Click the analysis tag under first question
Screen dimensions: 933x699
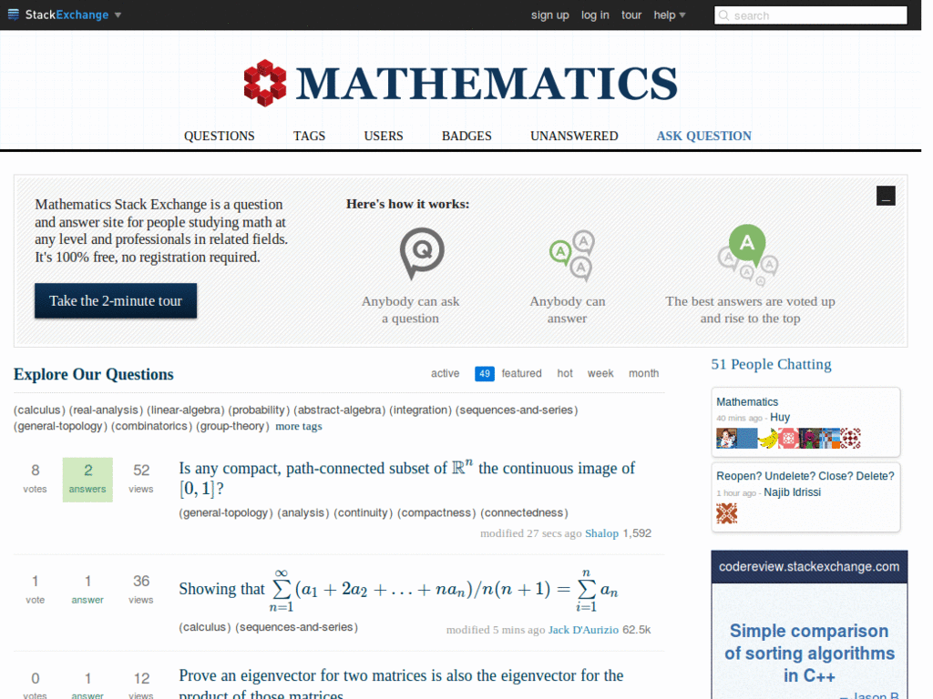(302, 513)
